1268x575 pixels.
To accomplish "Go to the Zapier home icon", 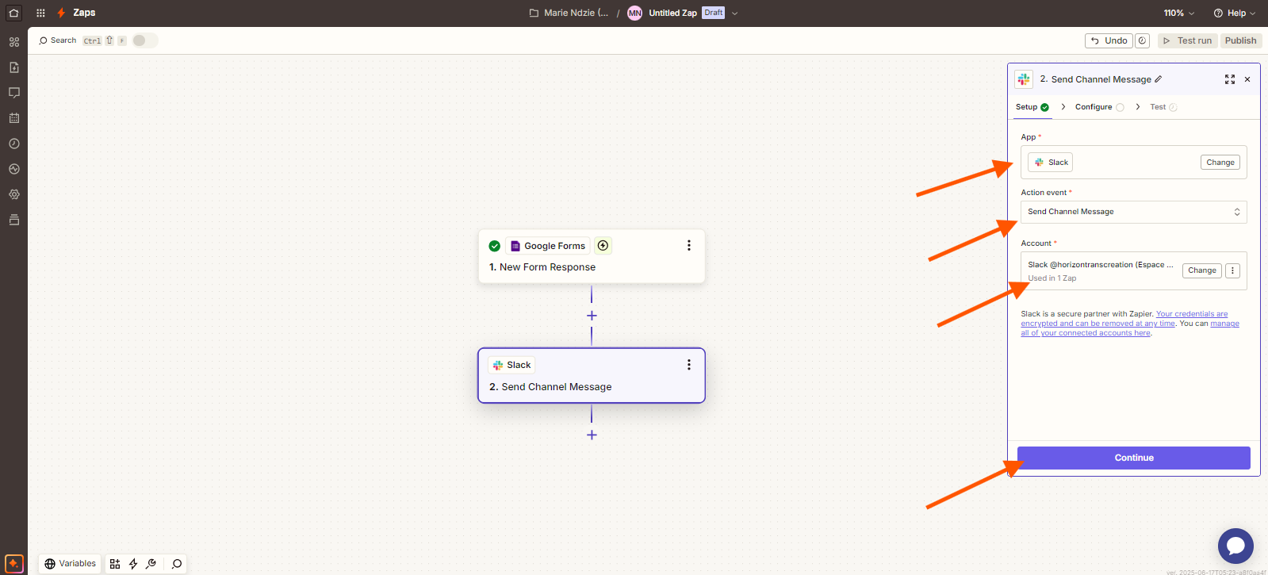I will (x=13, y=13).
